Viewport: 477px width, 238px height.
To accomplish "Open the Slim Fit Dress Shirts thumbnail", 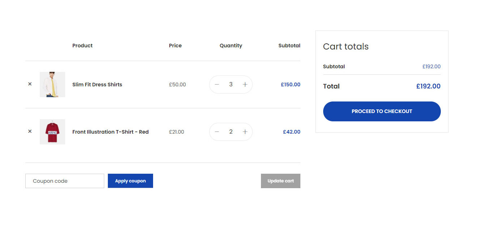I will 52,85.
